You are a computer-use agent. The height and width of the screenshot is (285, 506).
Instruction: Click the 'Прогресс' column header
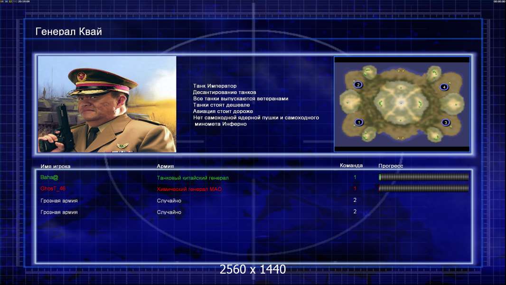pos(391,166)
